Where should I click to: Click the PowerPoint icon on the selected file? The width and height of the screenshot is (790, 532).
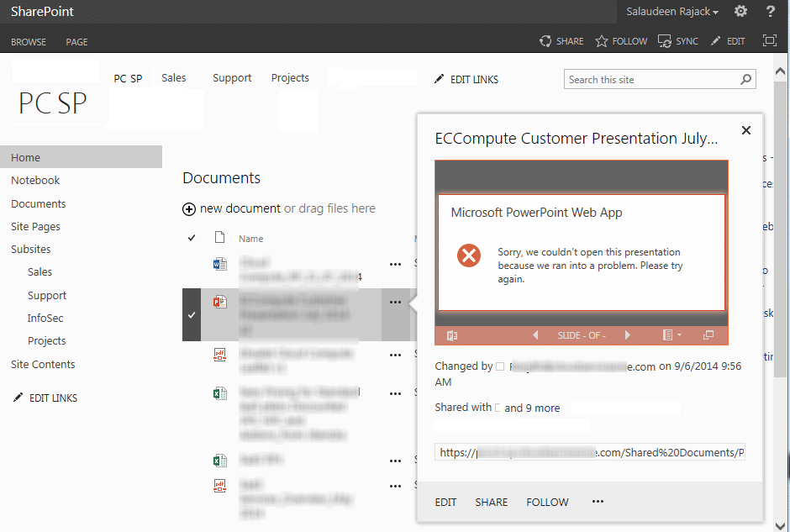pos(220,301)
